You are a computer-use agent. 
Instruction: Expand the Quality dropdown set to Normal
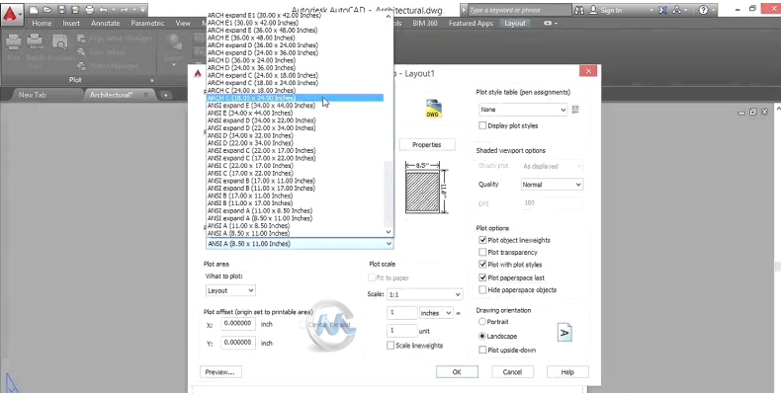tap(552, 185)
